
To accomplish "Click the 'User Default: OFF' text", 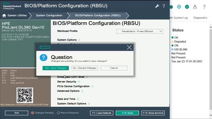I will pyautogui.click(x=12, y=40).
